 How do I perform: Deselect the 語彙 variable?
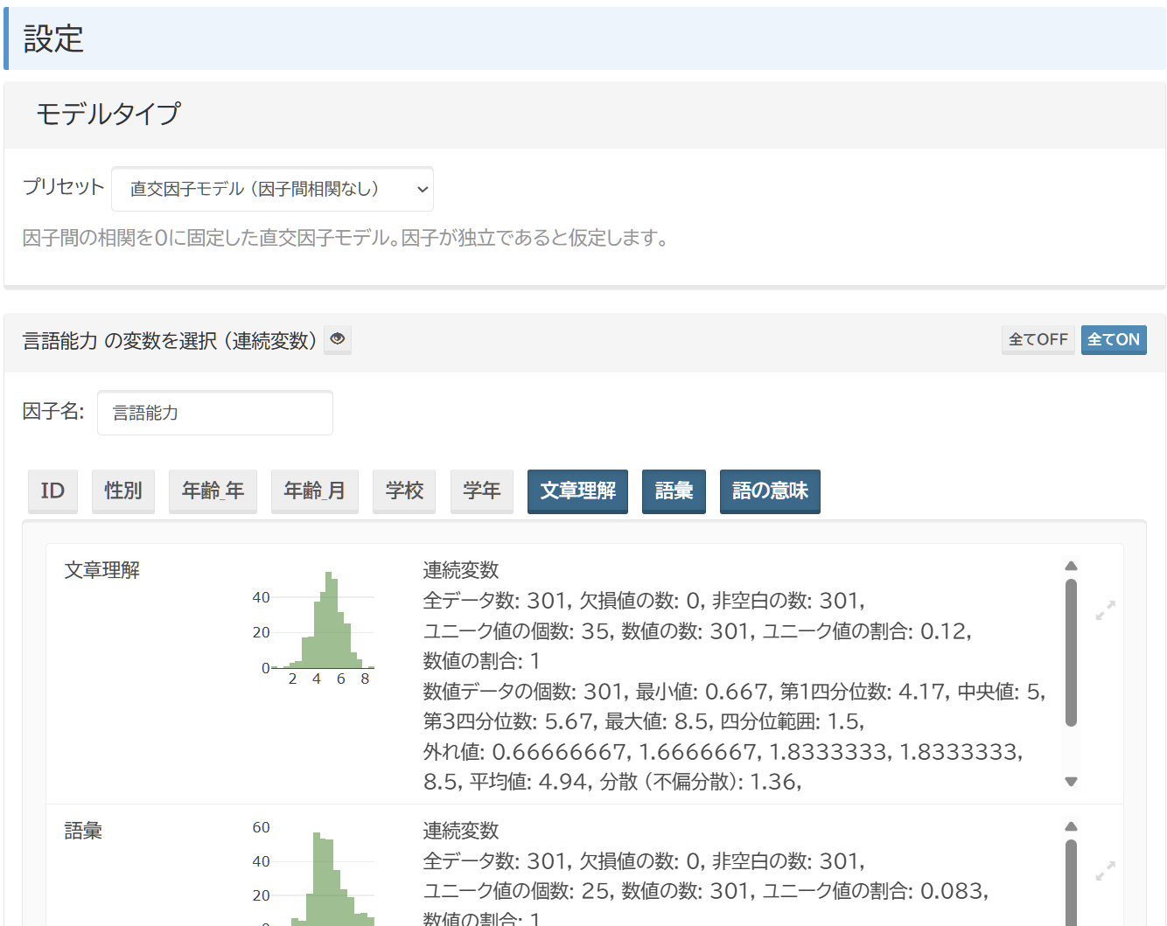click(674, 491)
